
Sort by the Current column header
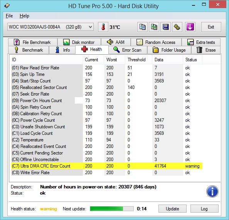[93, 60]
